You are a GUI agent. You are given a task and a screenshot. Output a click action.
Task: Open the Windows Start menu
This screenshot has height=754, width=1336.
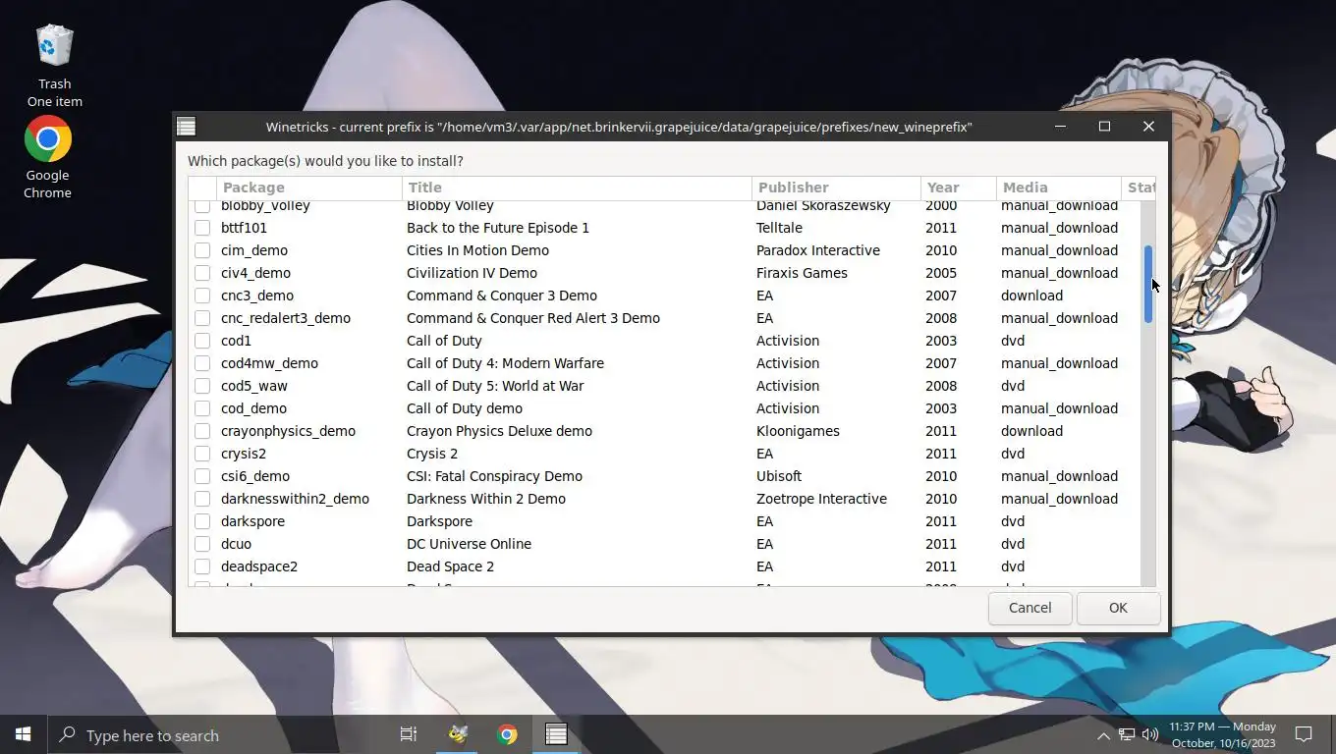pos(23,734)
